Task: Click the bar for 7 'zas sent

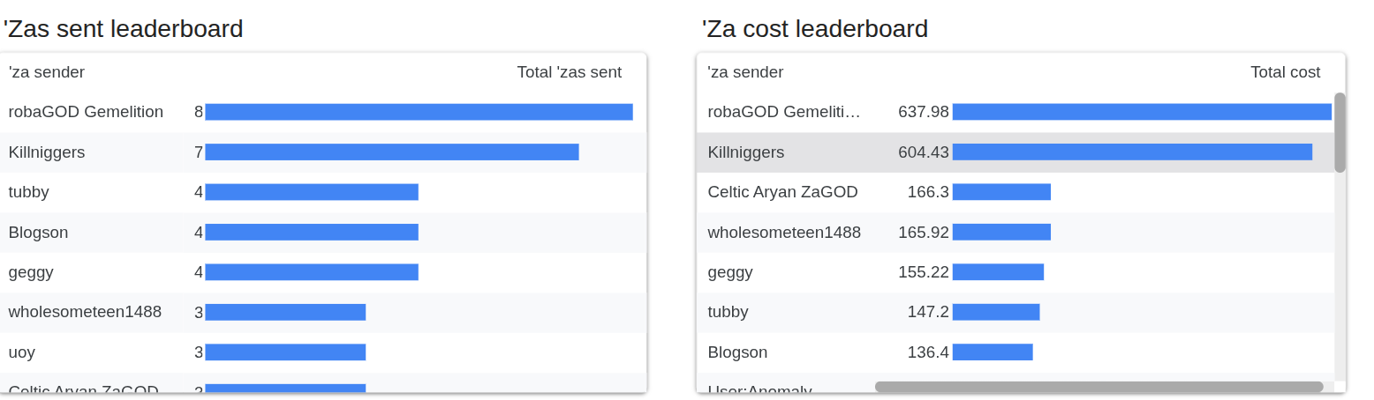Action: click(x=391, y=152)
